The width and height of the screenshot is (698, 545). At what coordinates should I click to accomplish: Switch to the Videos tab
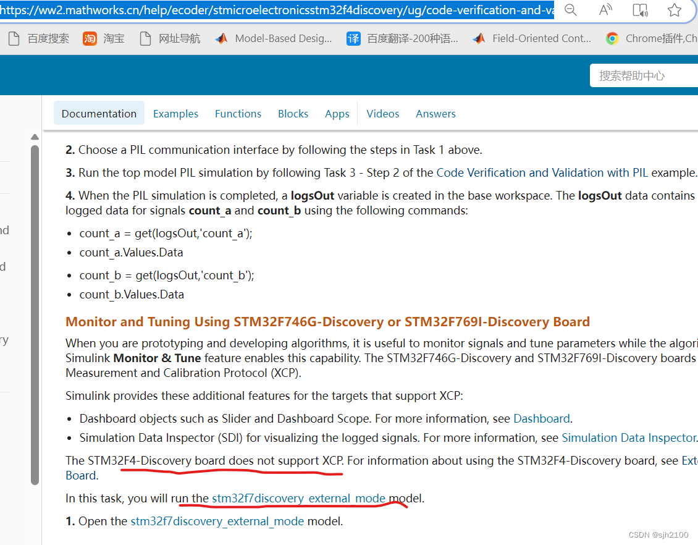pyautogui.click(x=383, y=114)
